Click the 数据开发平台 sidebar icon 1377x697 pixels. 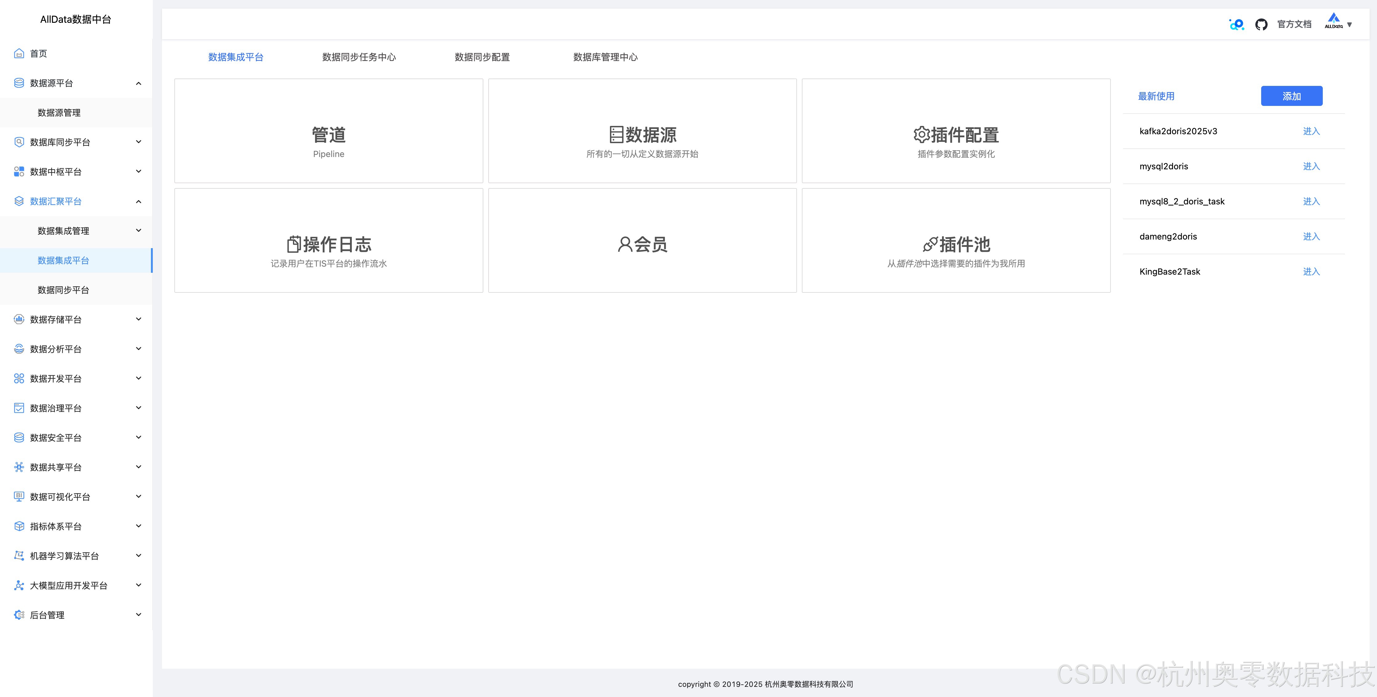19,379
